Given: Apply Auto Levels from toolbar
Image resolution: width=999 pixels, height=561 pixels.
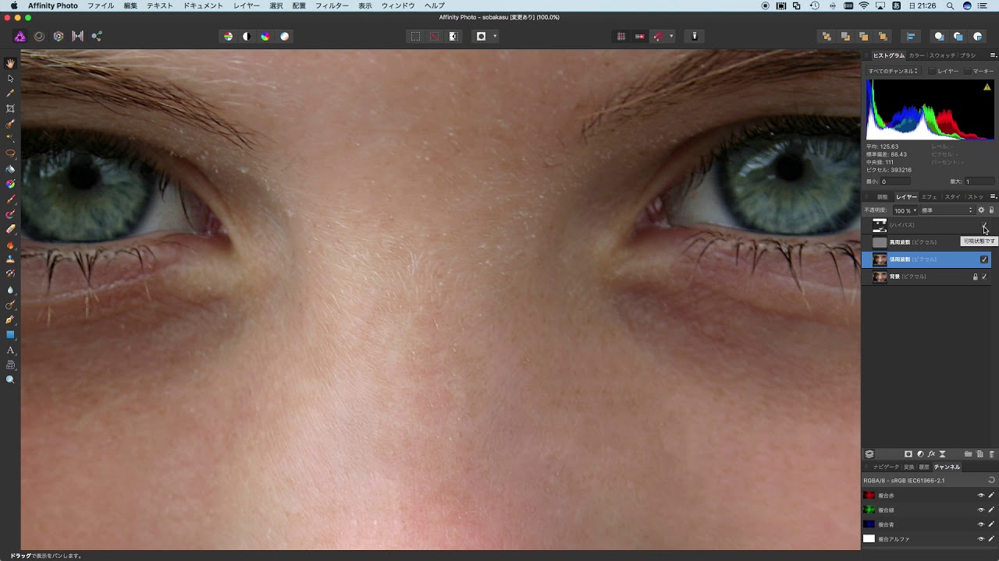Looking at the screenshot, I should pyautogui.click(x=228, y=36).
